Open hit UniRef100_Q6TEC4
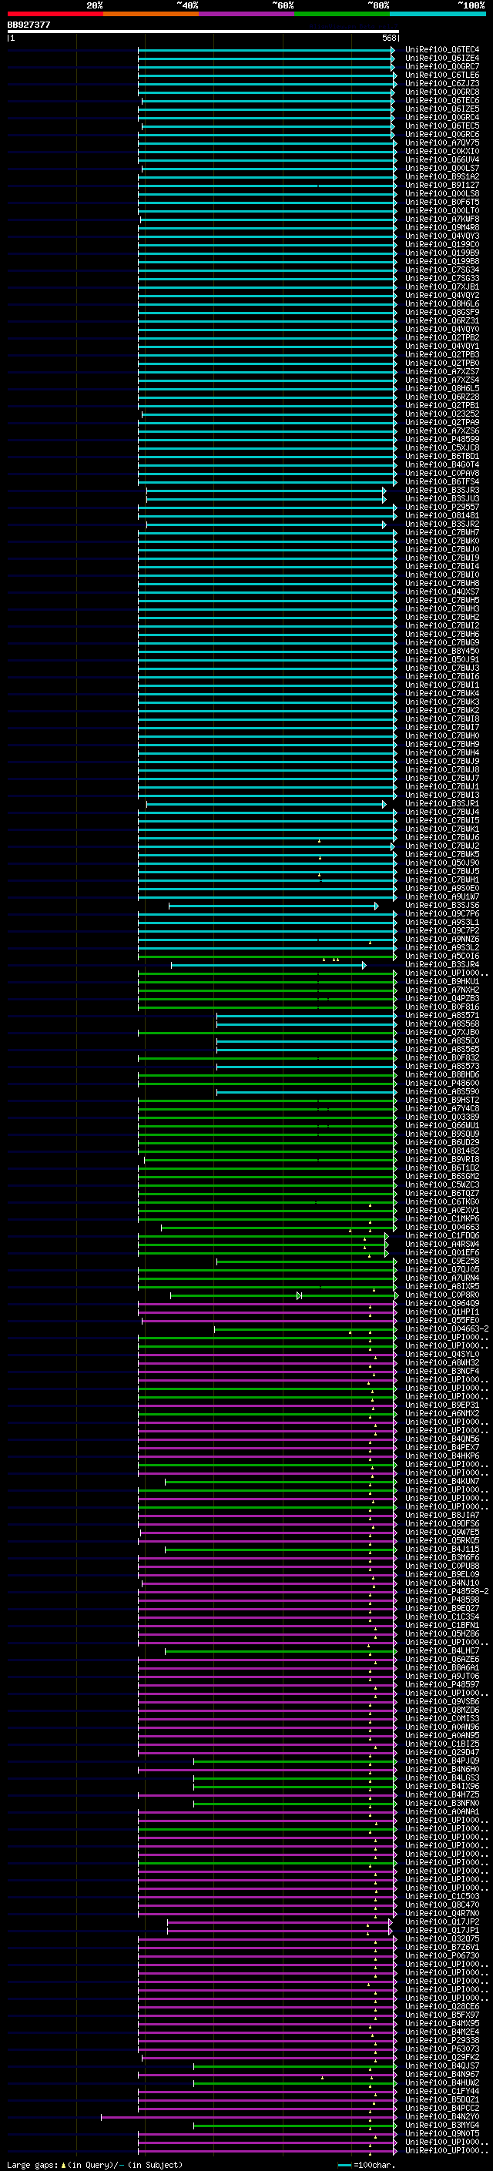The height and width of the screenshot is (2171, 493). pyautogui.click(x=442, y=50)
